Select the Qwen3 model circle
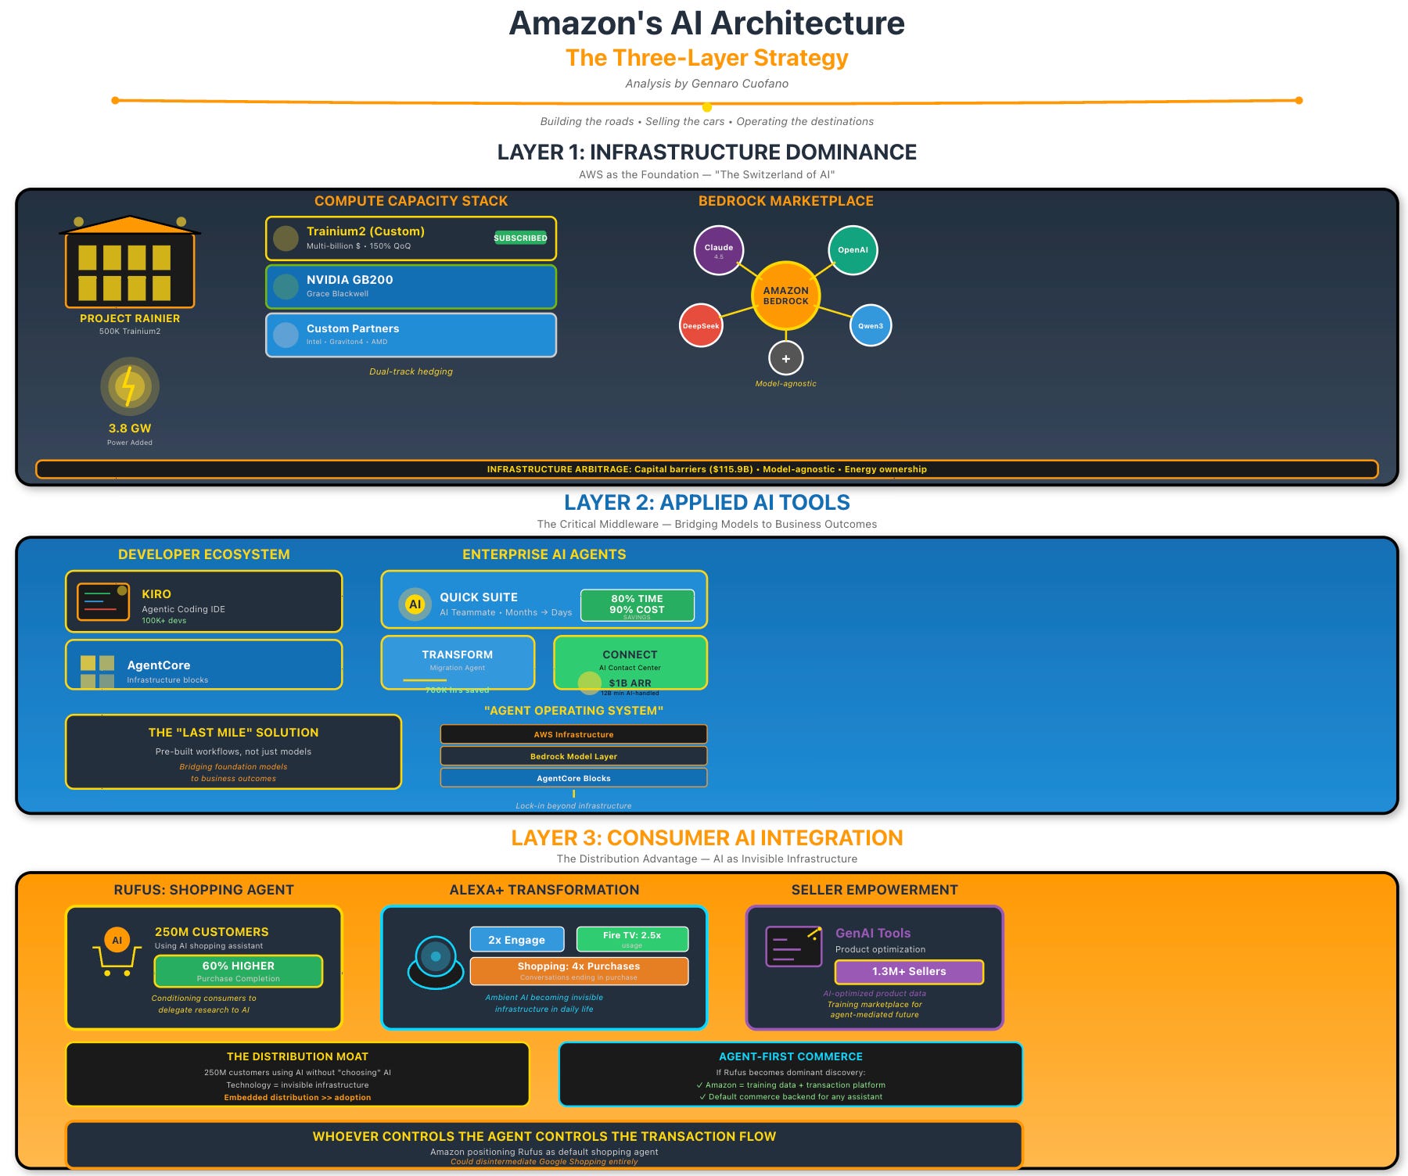Image resolution: width=1408 pixels, height=1176 pixels. (x=871, y=325)
